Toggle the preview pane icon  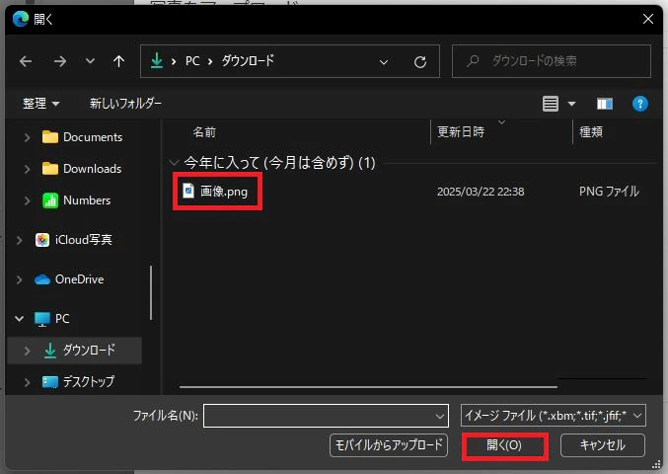[605, 104]
